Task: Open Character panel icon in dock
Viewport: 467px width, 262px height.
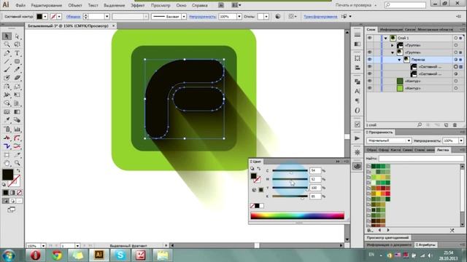Action: [x=357, y=91]
